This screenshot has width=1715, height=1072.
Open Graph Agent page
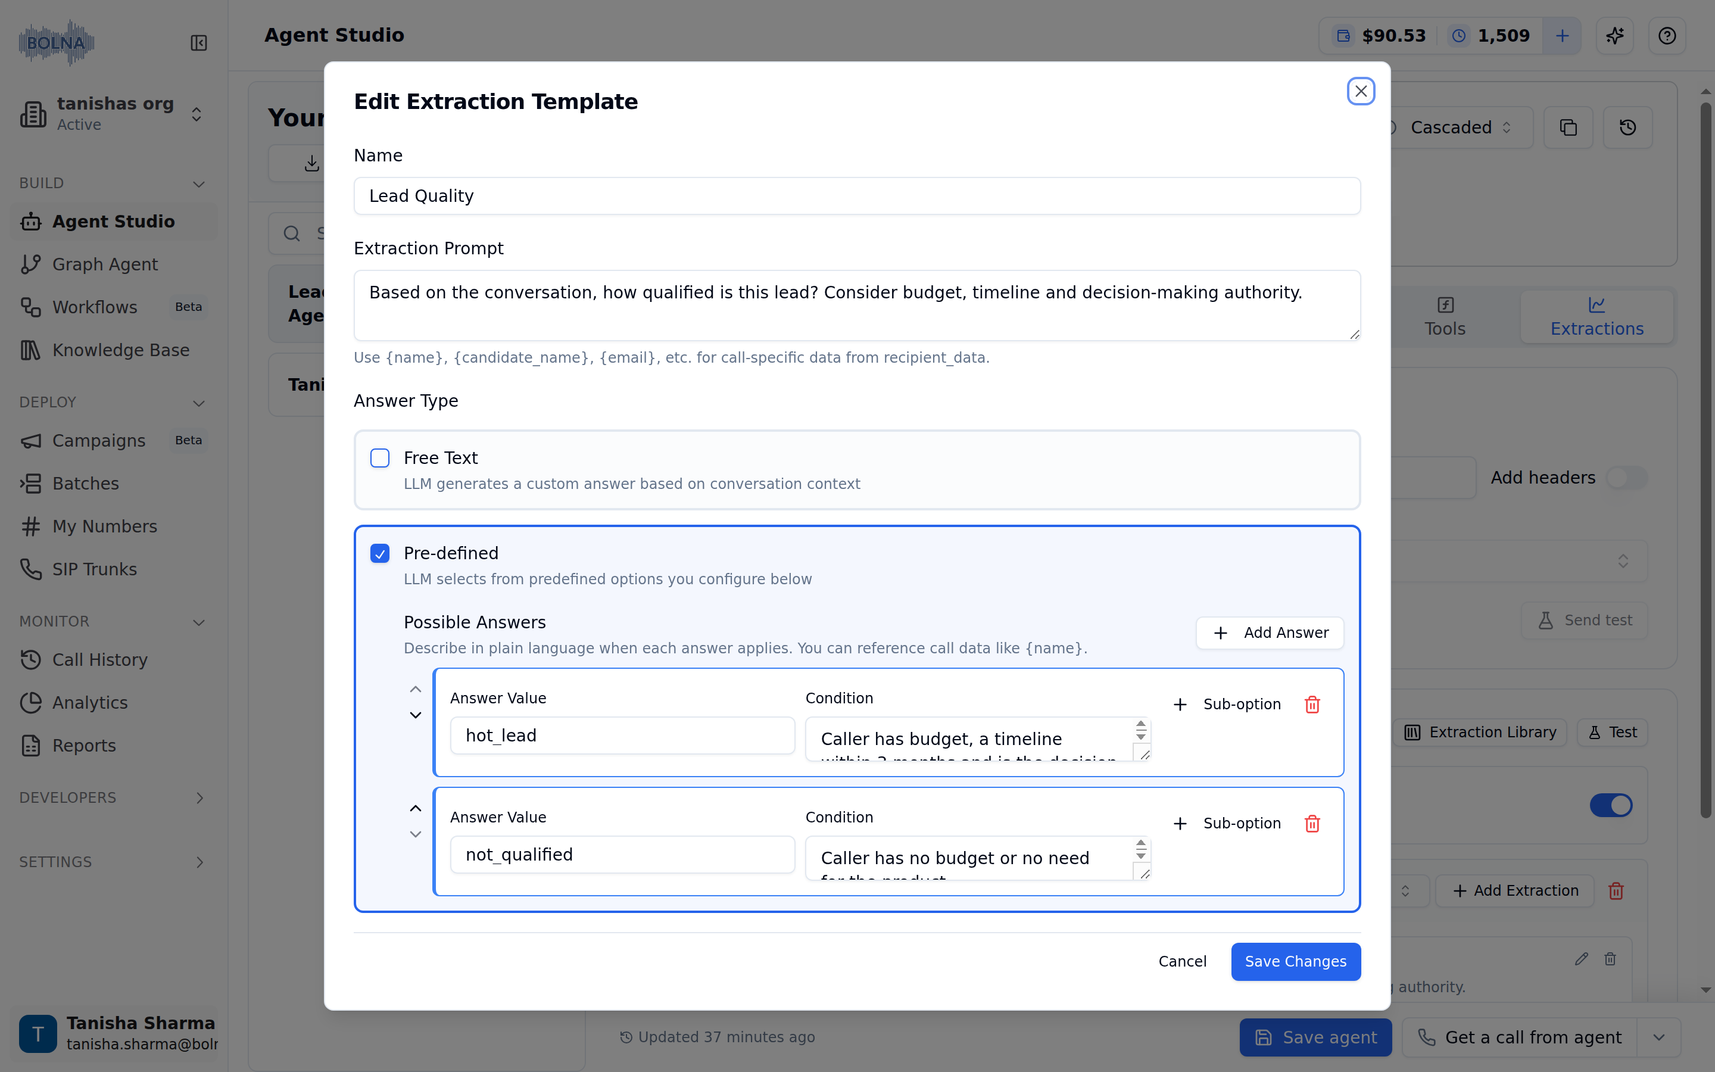coord(113,264)
